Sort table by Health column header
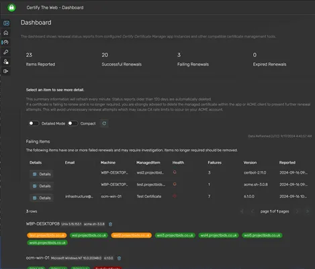The height and width of the screenshot is (269, 315). point(178,162)
